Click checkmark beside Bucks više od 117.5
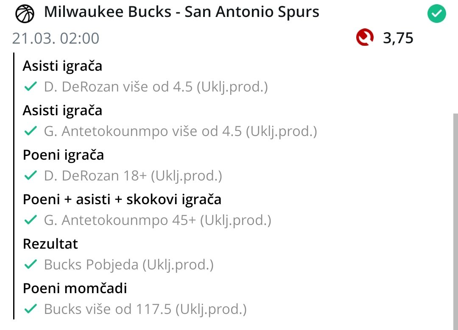The image size is (458, 330). [31, 309]
